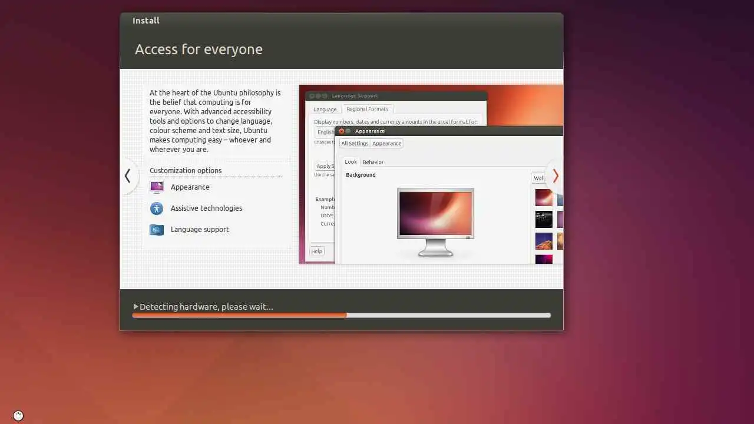Click the monitor background preview image
754x424 pixels.
435,214
